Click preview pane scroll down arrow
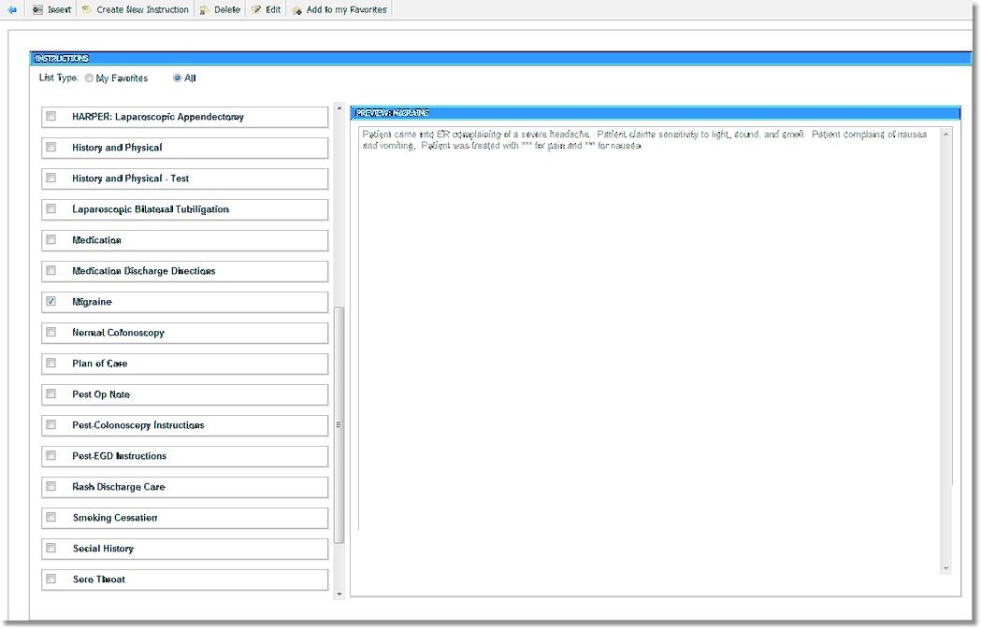981x629 pixels. tap(946, 568)
